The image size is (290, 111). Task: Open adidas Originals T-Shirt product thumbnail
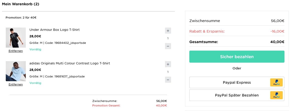pos(16,71)
